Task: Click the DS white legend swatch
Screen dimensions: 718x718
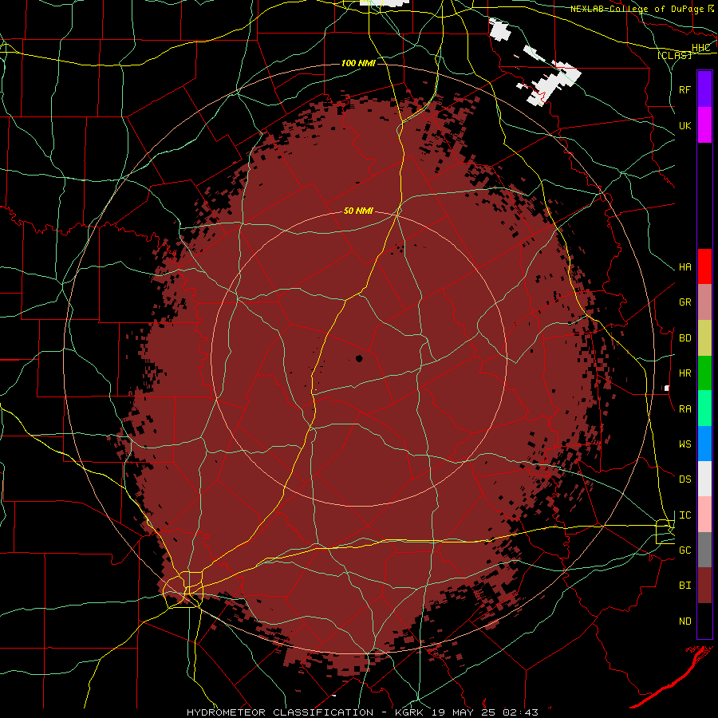Action: click(x=704, y=479)
